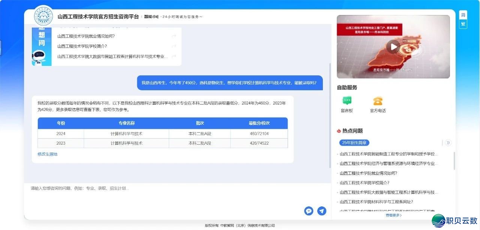The width and height of the screenshot is (480, 230).
Task: Click the 460/72104 score cell
Action: point(259,134)
